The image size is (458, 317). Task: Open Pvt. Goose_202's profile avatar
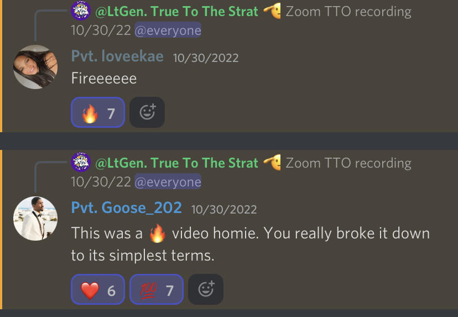(35, 219)
